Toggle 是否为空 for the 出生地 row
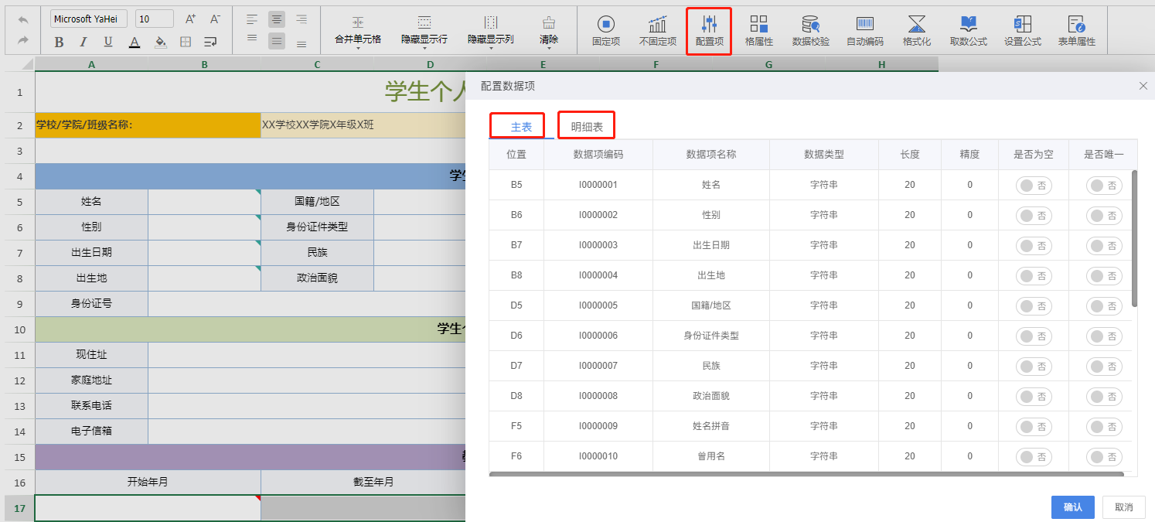 tap(1034, 276)
